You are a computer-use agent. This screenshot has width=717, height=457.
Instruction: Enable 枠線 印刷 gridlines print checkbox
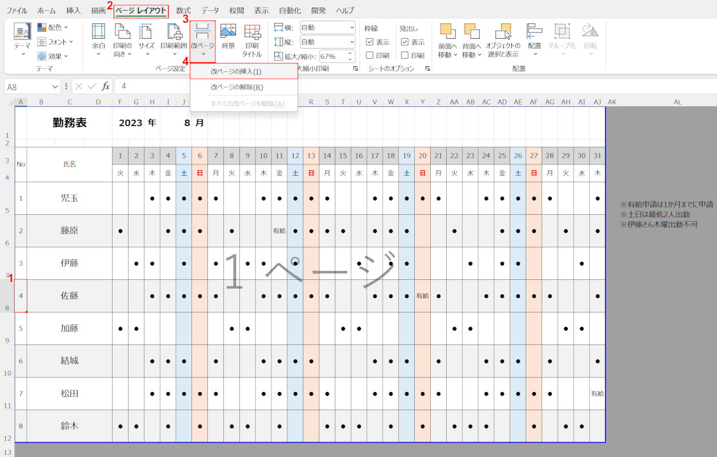(370, 55)
